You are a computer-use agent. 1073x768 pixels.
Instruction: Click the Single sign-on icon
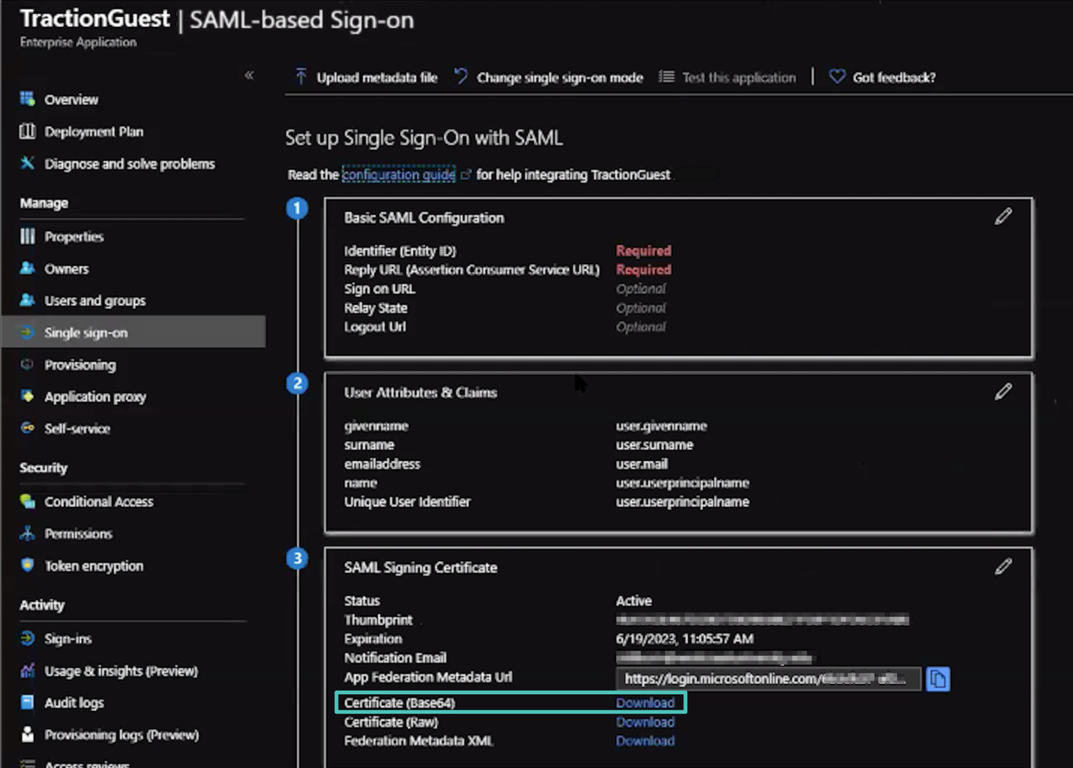(28, 332)
